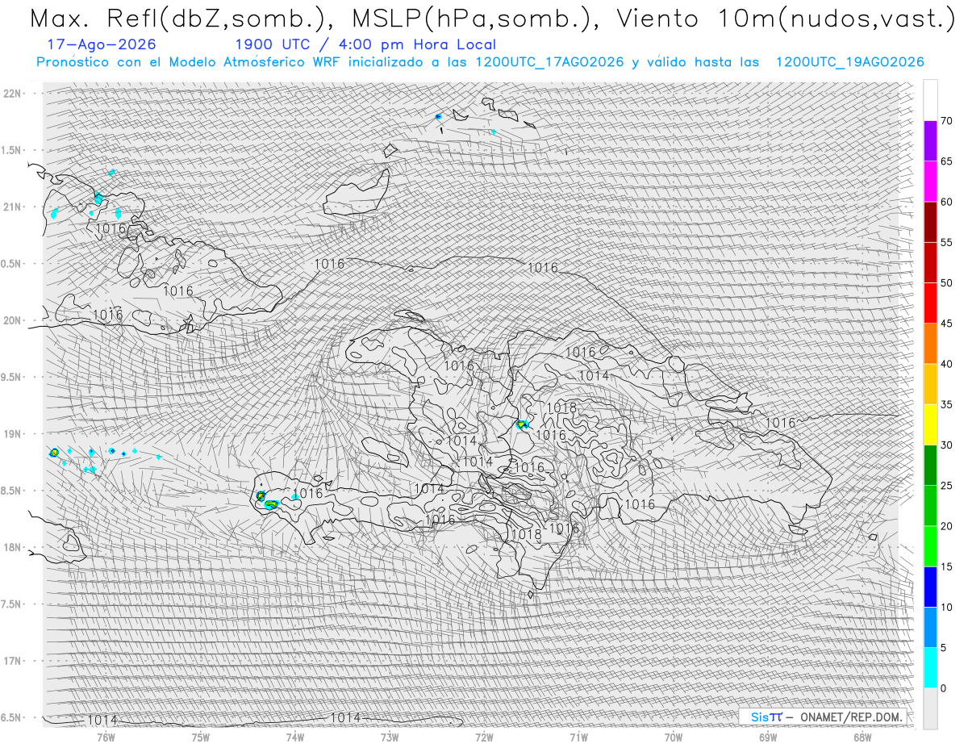The height and width of the screenshot is (748, 968).
Task: Click longitude axis label '68W'
Action: (862, 736)
